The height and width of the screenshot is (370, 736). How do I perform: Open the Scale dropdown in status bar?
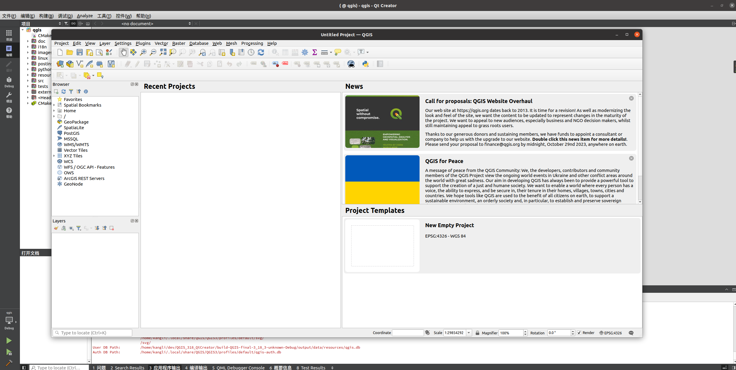[x=469, y=333]
